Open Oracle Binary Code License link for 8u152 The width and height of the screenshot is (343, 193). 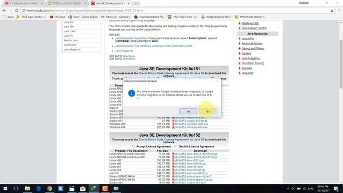tap(171, 139)
